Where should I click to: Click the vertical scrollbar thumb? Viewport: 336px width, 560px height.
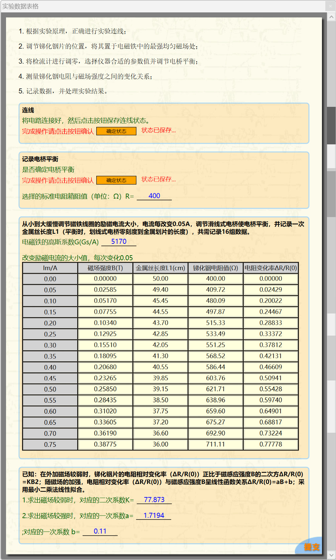click(331, 126)
